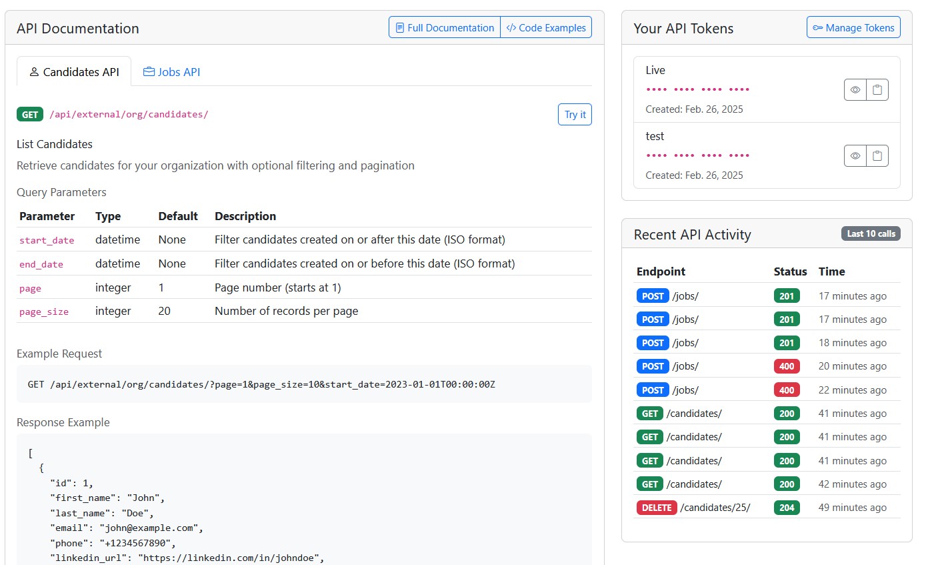
Task: Click the page_size parameter name
Action: click(44, 312)
